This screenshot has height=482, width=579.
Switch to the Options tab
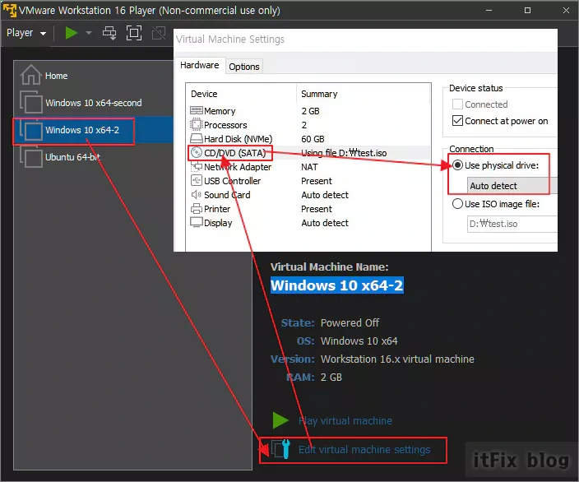click(x=244, y=67)
